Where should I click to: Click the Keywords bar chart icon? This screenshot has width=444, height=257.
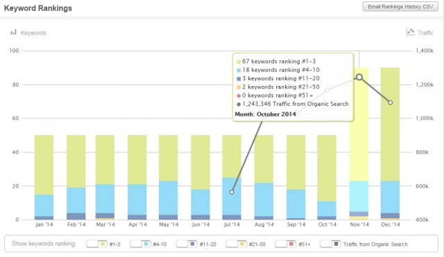click(x=14, y=33)
